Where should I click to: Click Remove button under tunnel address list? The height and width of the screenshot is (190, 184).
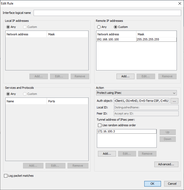(147, 154)
